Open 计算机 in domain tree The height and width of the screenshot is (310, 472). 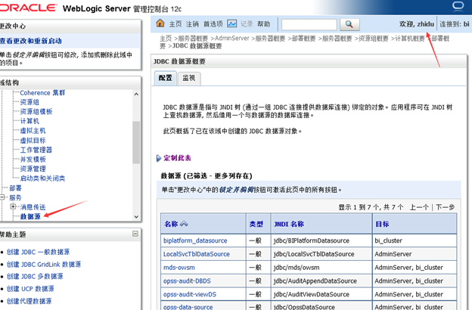pyautogui.click(x=29, y=121)
